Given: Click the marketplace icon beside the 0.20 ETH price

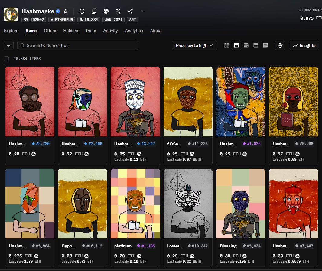Looking at the screenshot, I should click(34, 154).
